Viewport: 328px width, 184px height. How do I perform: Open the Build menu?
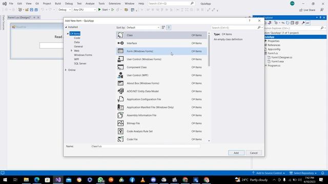pyautogui.click(x=58, y=4)
